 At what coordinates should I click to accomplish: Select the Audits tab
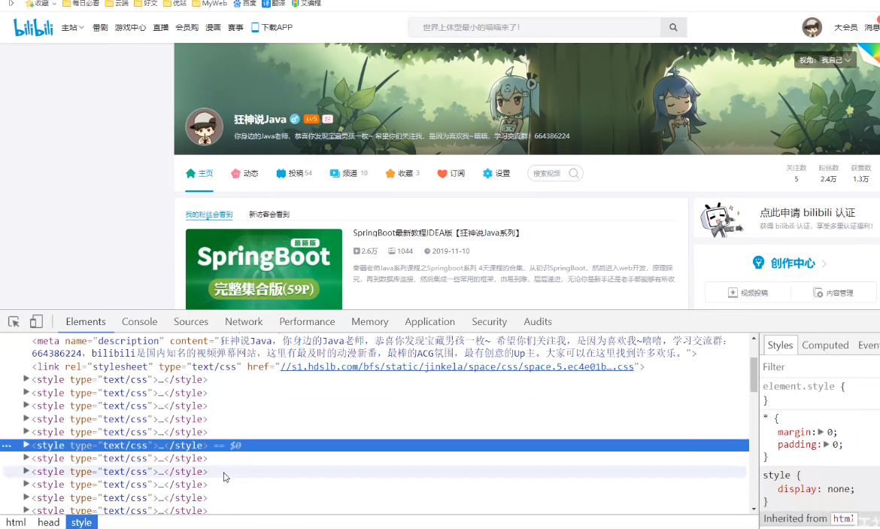coord(538,321)
